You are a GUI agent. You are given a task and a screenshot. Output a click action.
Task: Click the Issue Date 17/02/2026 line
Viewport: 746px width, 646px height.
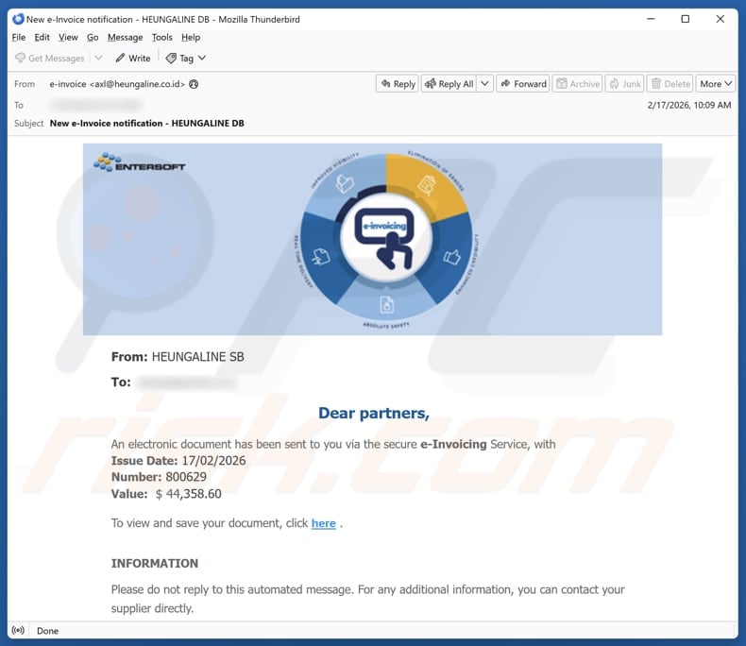tap(178, 461)
